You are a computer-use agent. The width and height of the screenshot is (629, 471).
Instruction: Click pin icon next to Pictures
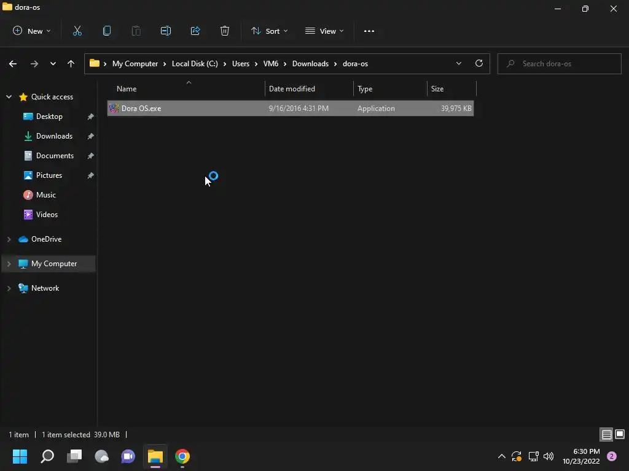91,175
